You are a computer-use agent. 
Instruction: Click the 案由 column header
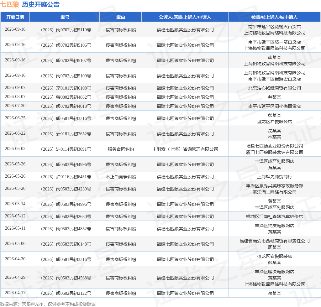[x=121, y=17]
